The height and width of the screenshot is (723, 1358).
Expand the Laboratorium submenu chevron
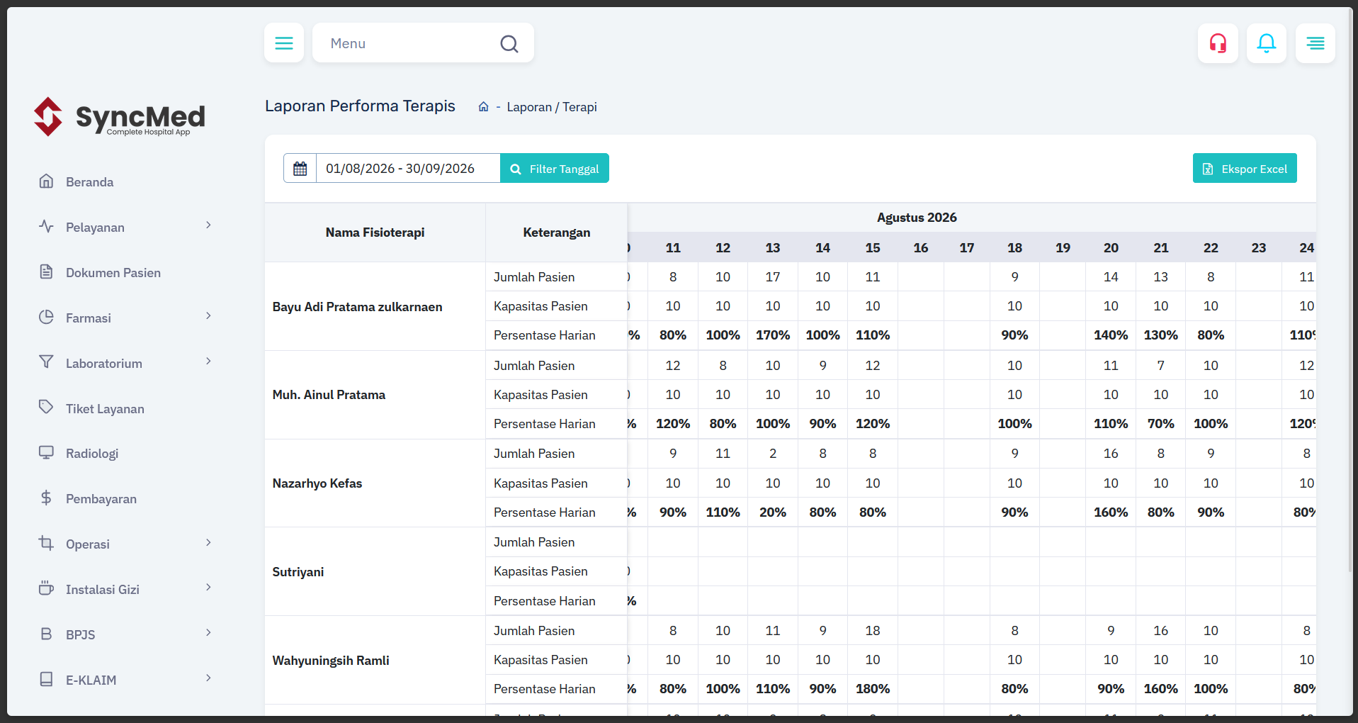pyautogui.click(x=208, y=361)
